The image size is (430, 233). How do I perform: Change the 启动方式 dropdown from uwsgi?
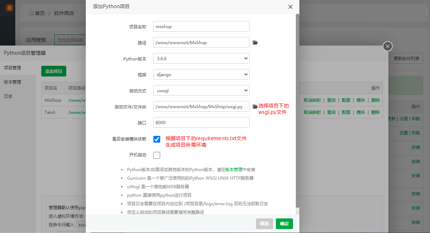tap(201, 90)
